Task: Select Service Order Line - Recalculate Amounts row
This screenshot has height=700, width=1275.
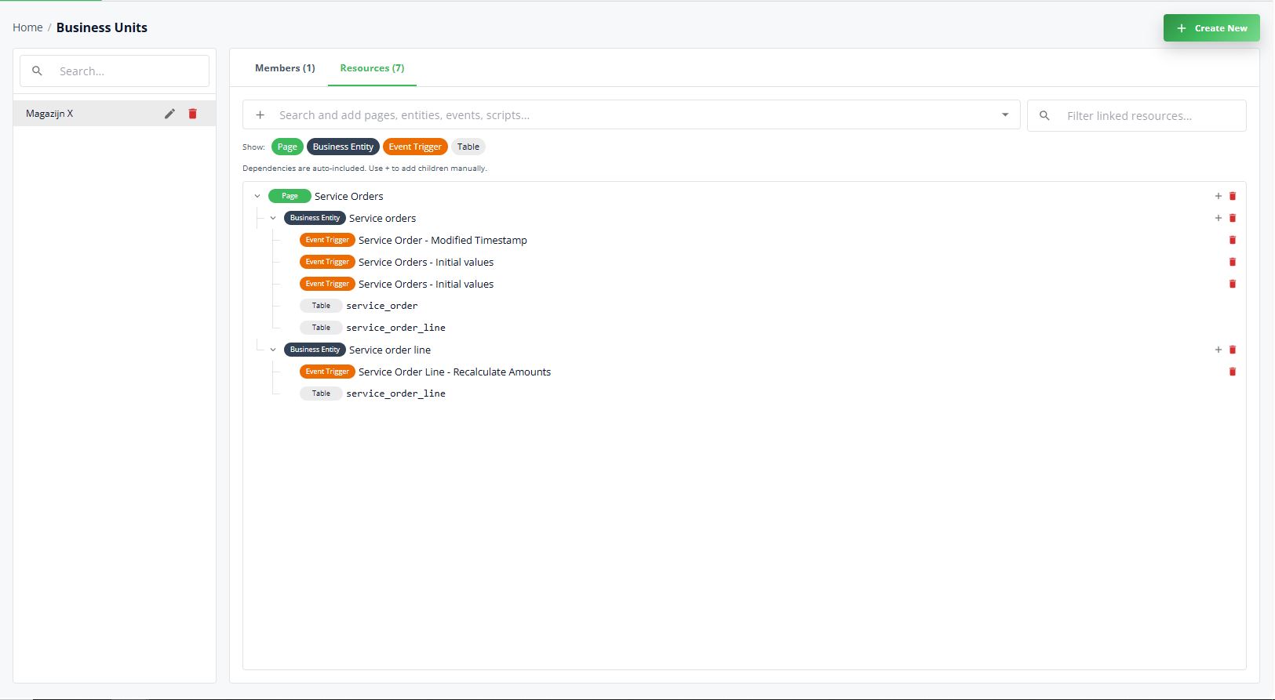Action: (454, 372)
